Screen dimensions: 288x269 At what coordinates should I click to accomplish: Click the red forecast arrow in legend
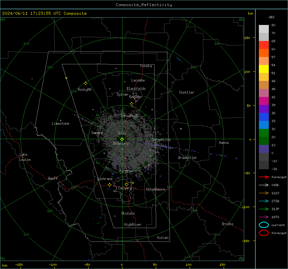coord(264,177)
